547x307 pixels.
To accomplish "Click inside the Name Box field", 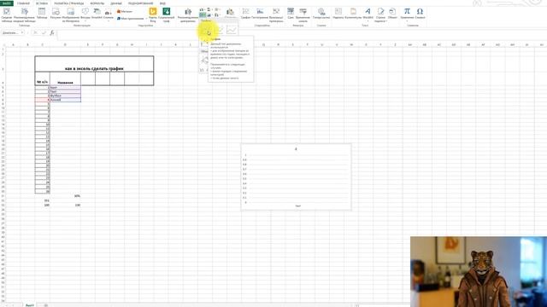I will tap(10, 32).
